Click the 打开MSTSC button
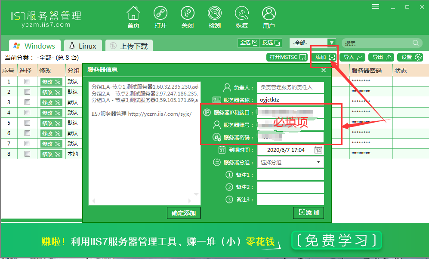 (x=287, y=57)
